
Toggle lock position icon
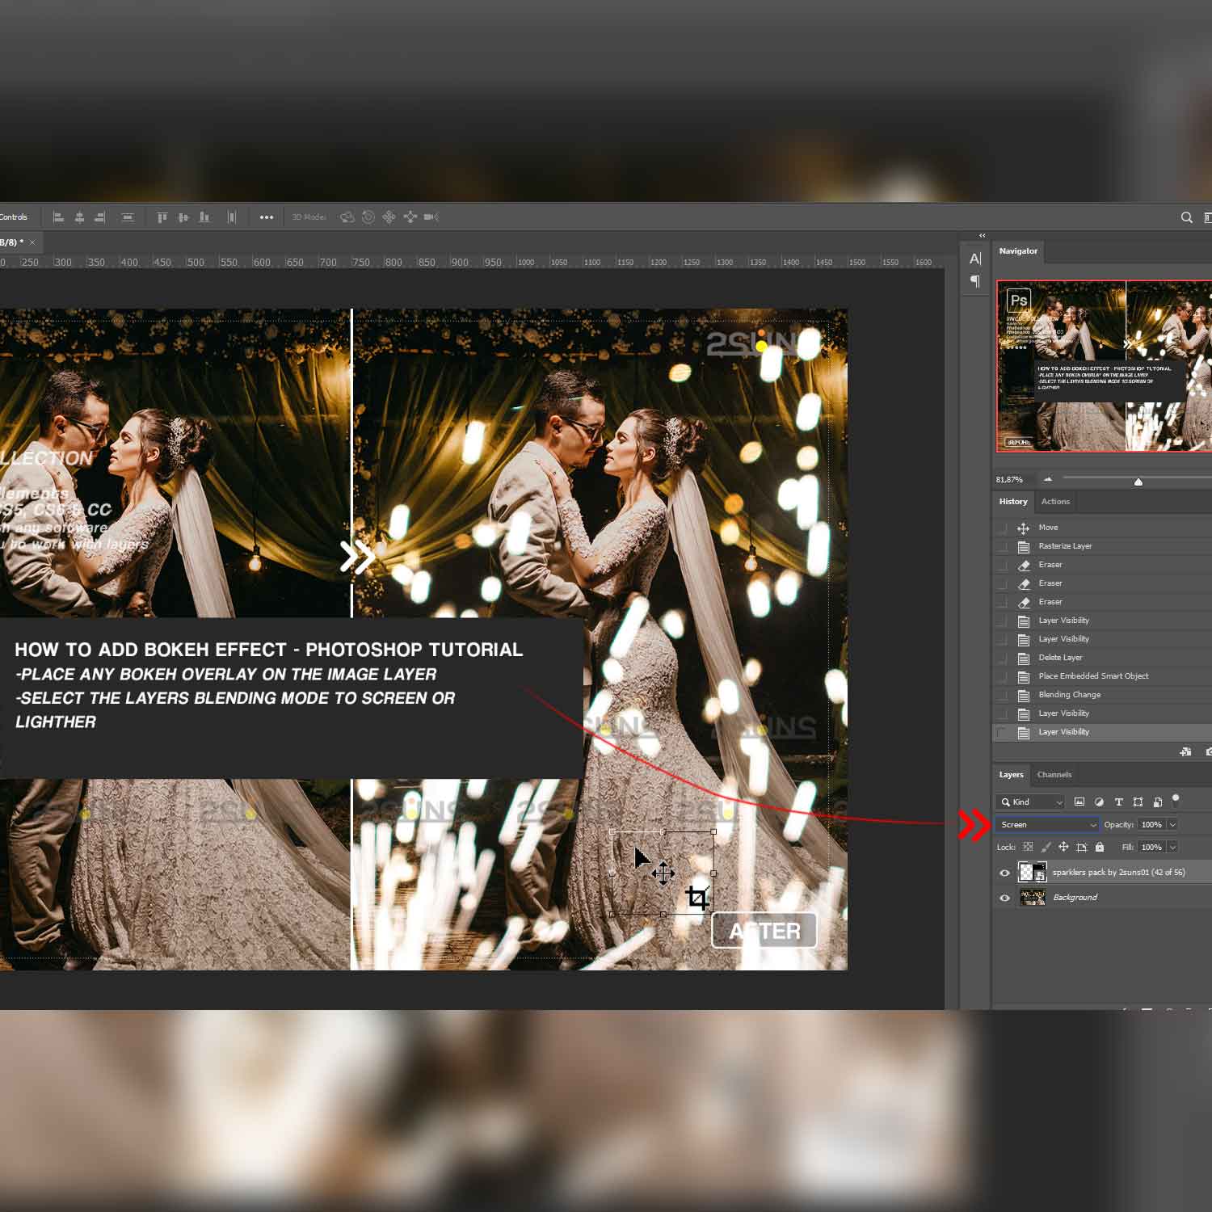click(x=1063, y=847)
